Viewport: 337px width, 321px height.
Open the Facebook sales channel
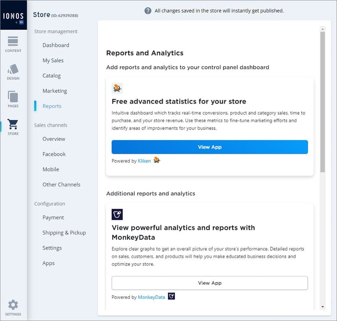[x=54, y=154]
